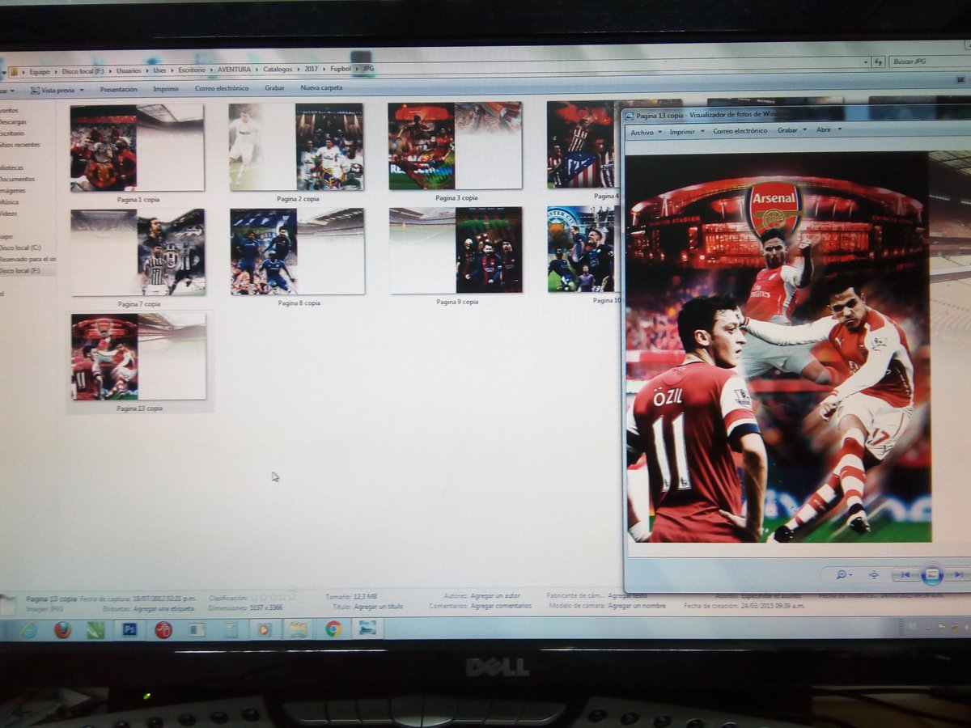The width and height of the screenshot is (971, 728).
Task: Set star rating in Clasificación field
Action: tap(274, 596)
